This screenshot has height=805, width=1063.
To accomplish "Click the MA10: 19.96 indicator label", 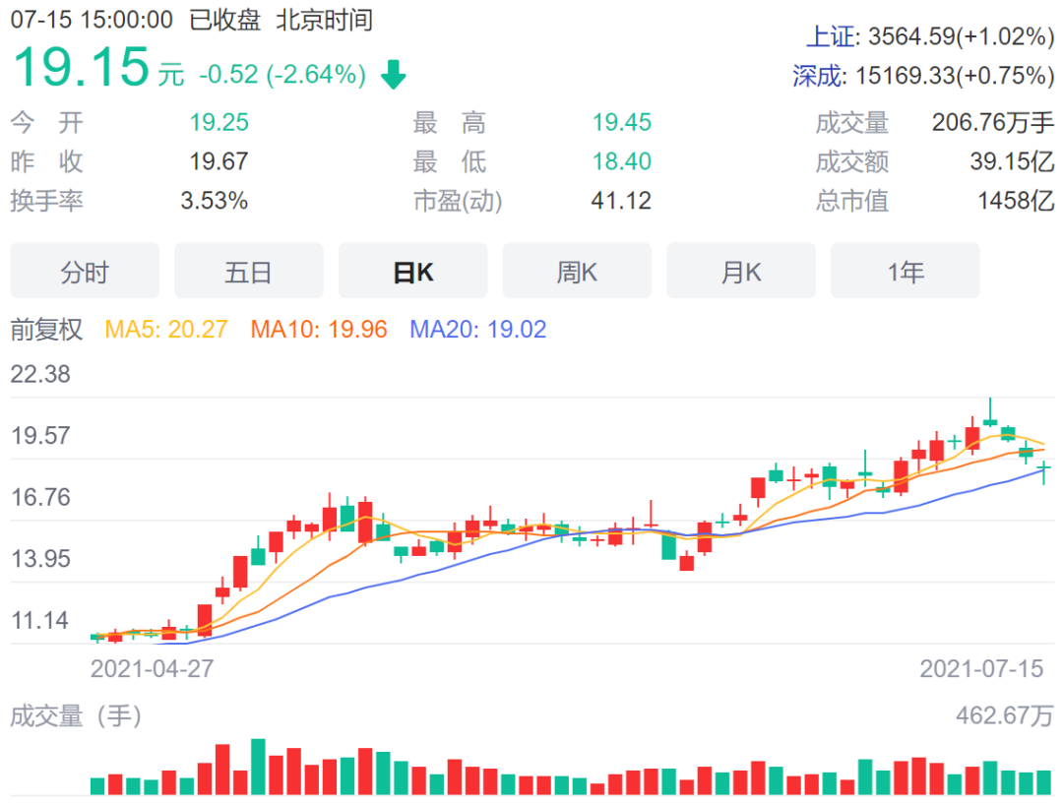I will point(319,330).
